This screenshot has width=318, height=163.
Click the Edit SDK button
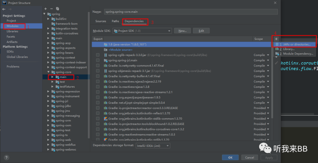(201, 31)
